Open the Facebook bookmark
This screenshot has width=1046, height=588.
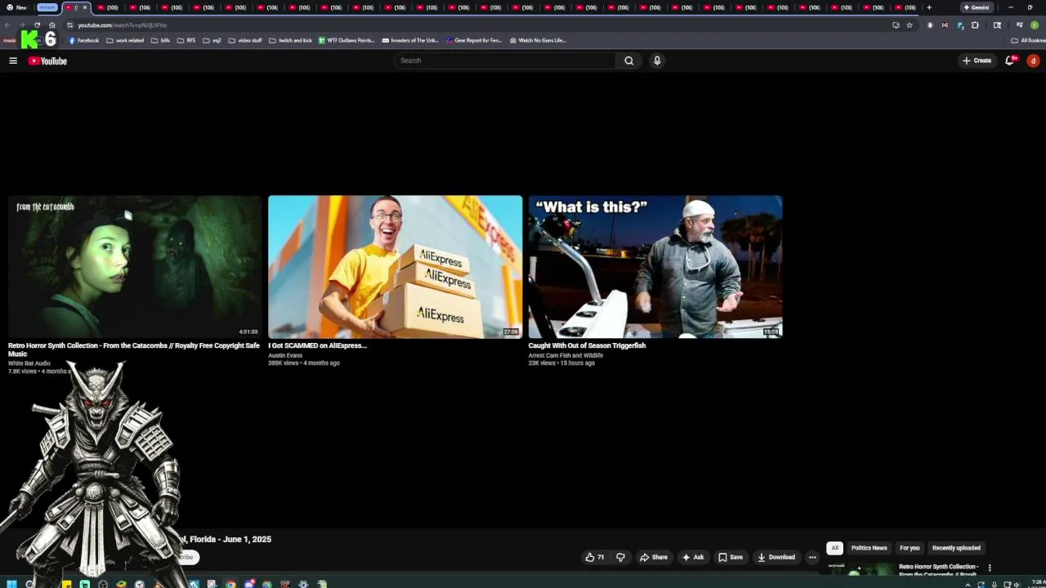point(84,40)
